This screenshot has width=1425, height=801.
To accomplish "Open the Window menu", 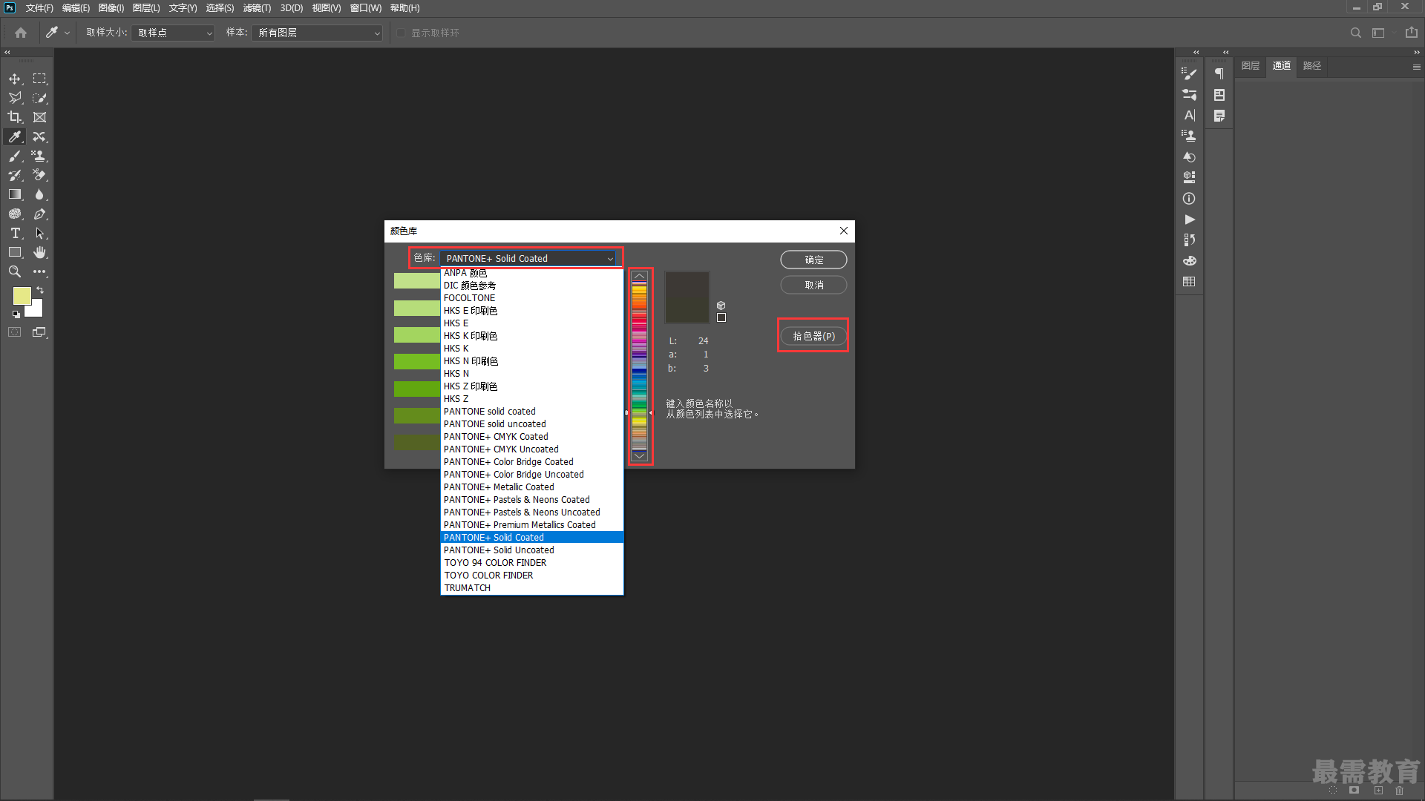I will pos(365,8).
